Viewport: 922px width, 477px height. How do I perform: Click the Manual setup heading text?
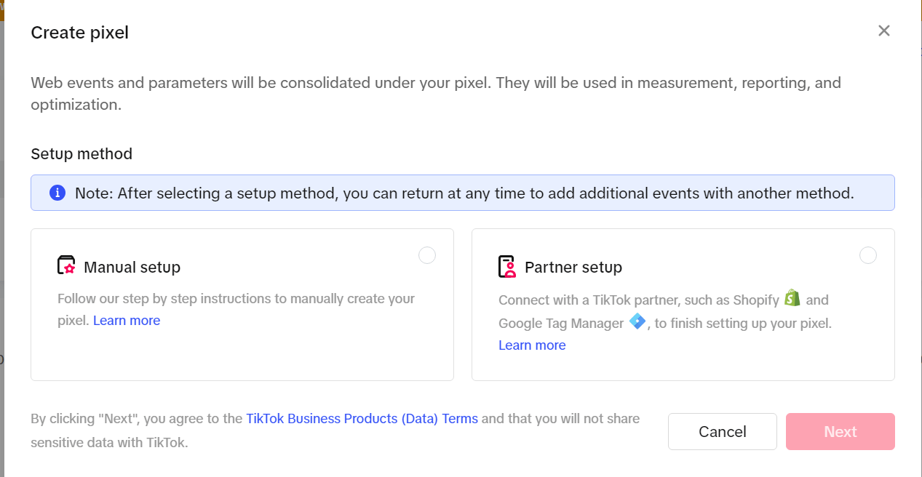[132, 268]
